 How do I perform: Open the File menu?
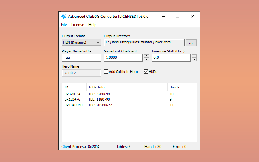[x=64, y=25]
